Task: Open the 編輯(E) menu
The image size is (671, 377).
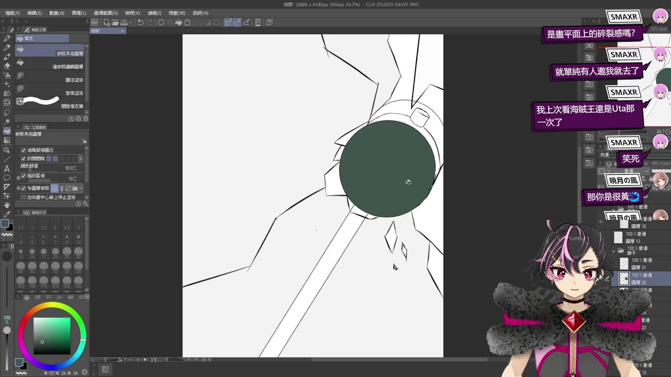Action: point(35,13)
